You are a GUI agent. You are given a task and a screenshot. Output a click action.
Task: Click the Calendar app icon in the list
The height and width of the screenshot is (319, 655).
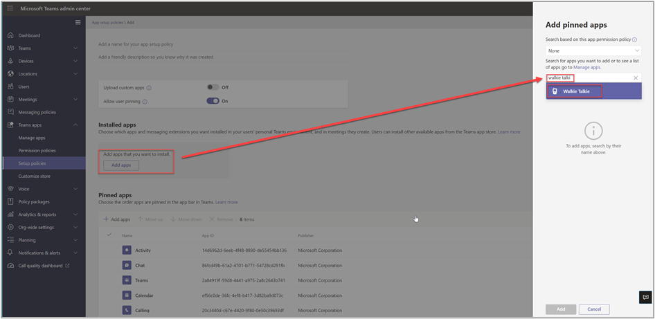[127, 295]
